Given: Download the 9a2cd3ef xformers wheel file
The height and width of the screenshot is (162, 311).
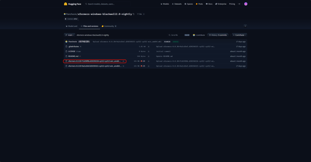Looking at the screenshot, I should (149, 66).
